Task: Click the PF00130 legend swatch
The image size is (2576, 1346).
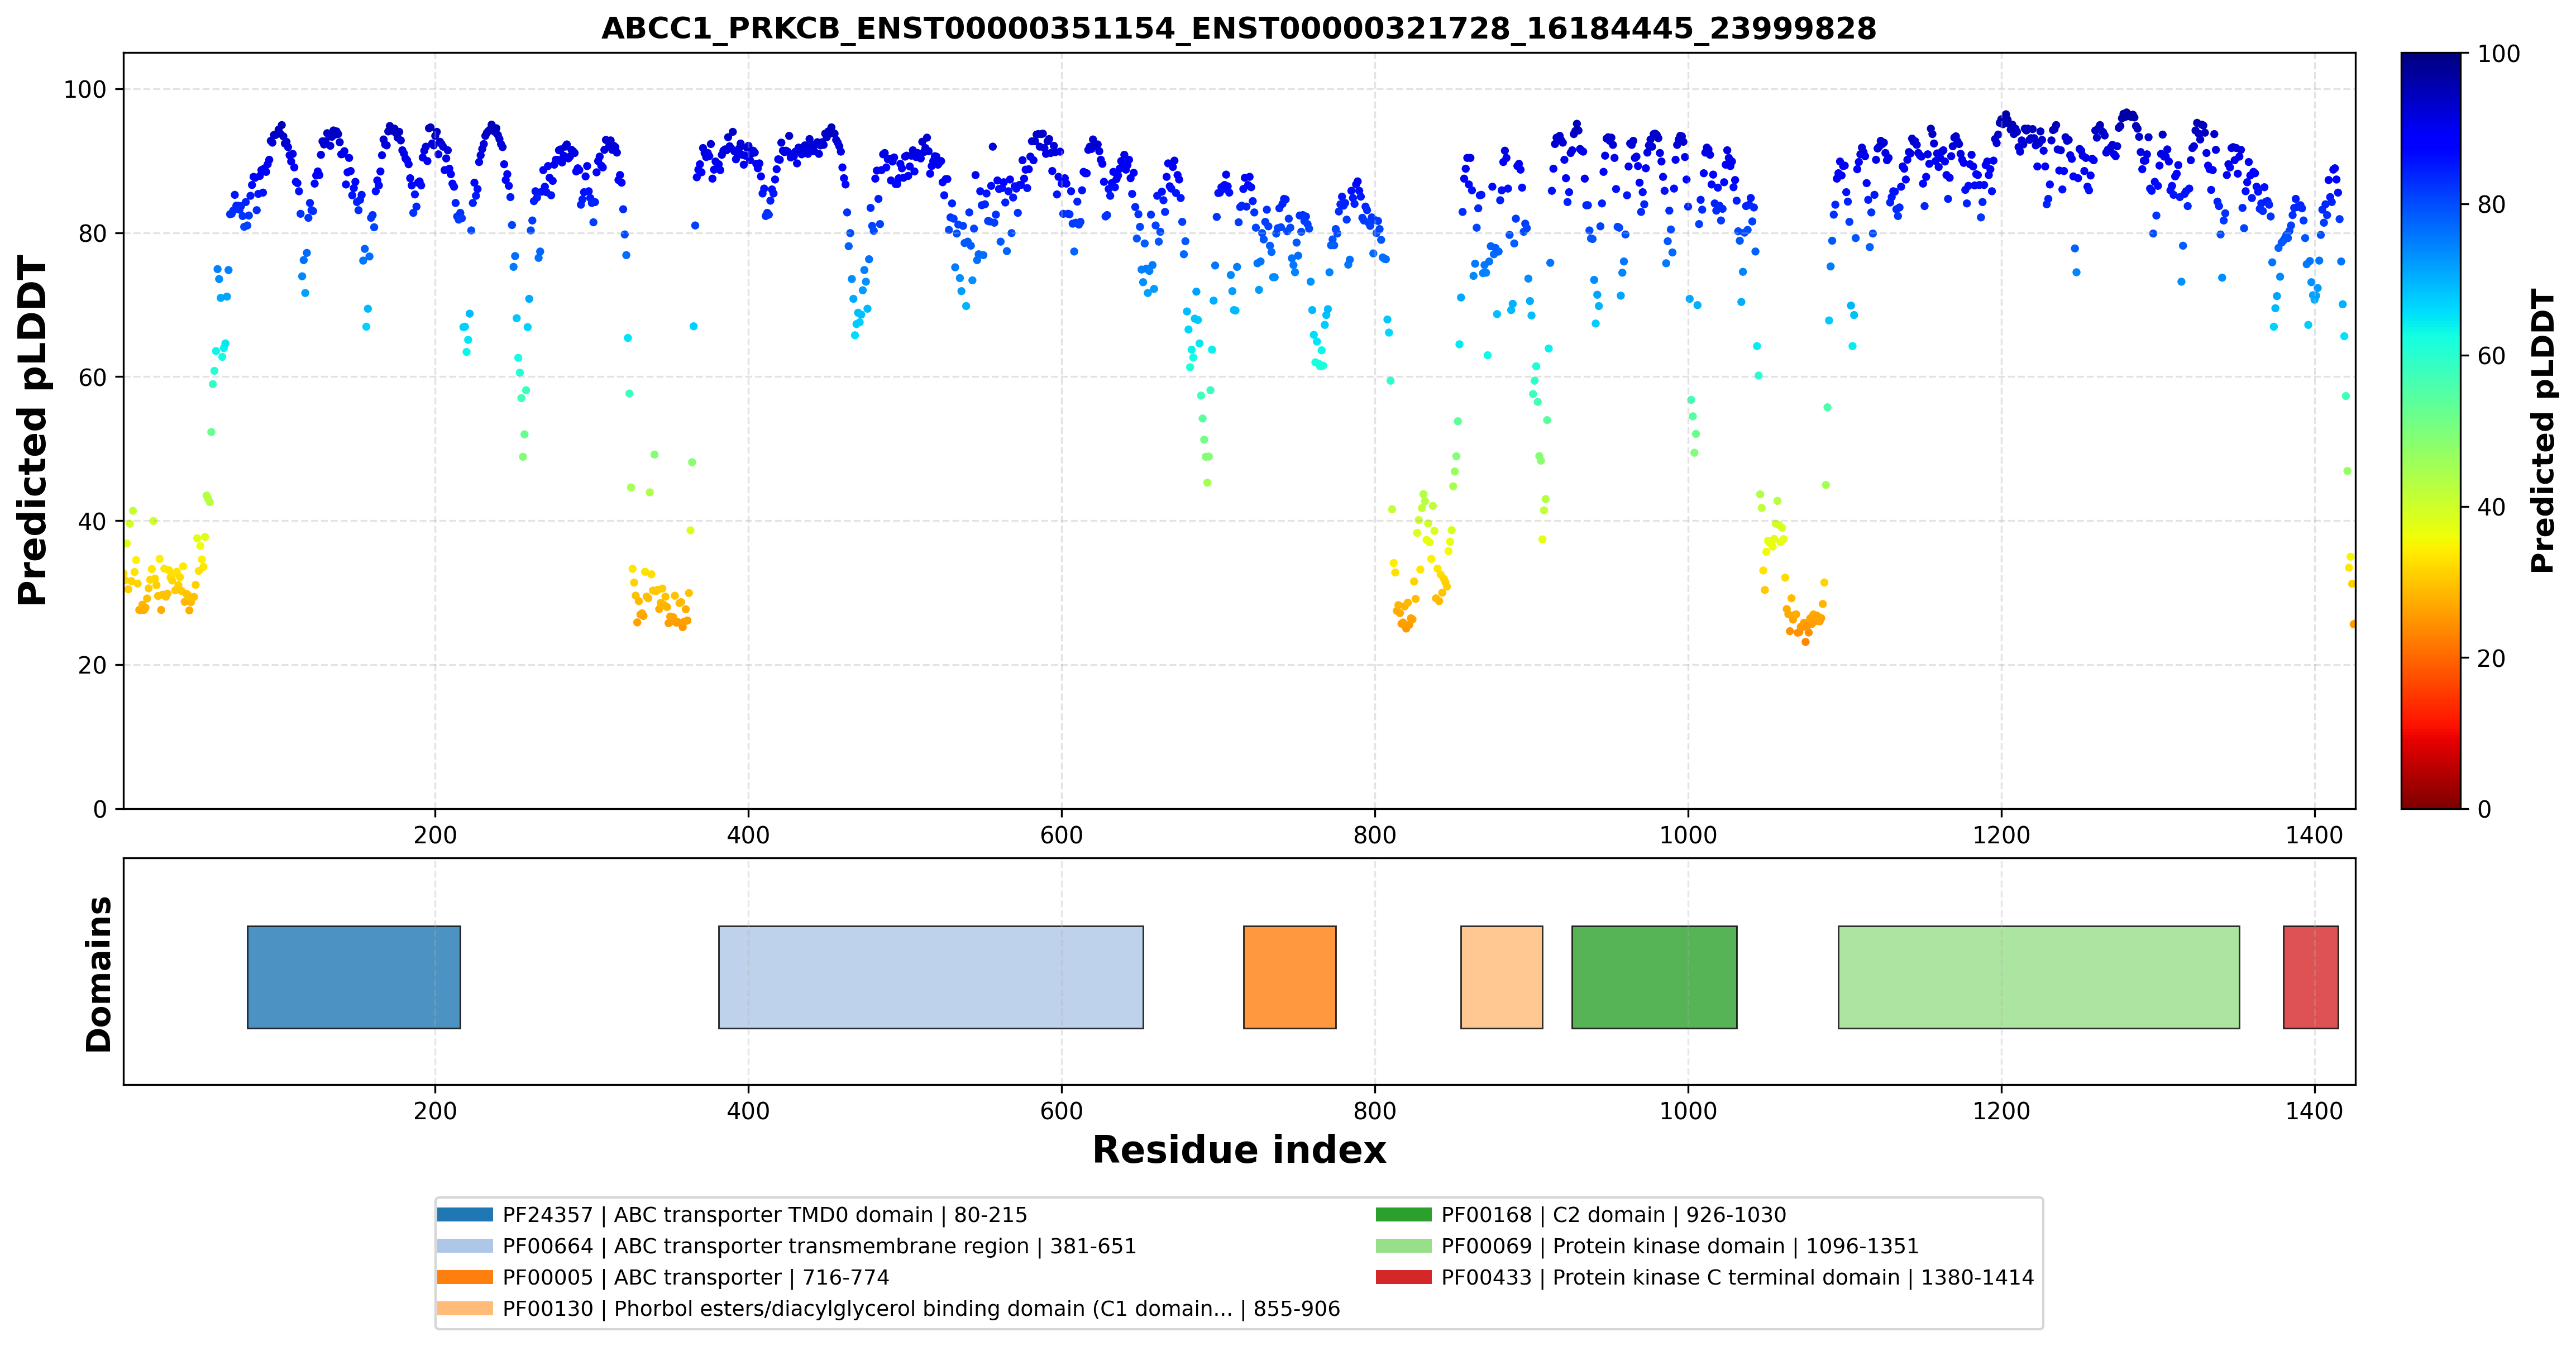Action: pos(465,1308)
